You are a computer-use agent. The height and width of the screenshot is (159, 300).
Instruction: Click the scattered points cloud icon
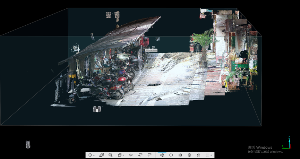(x=198, y=155)
